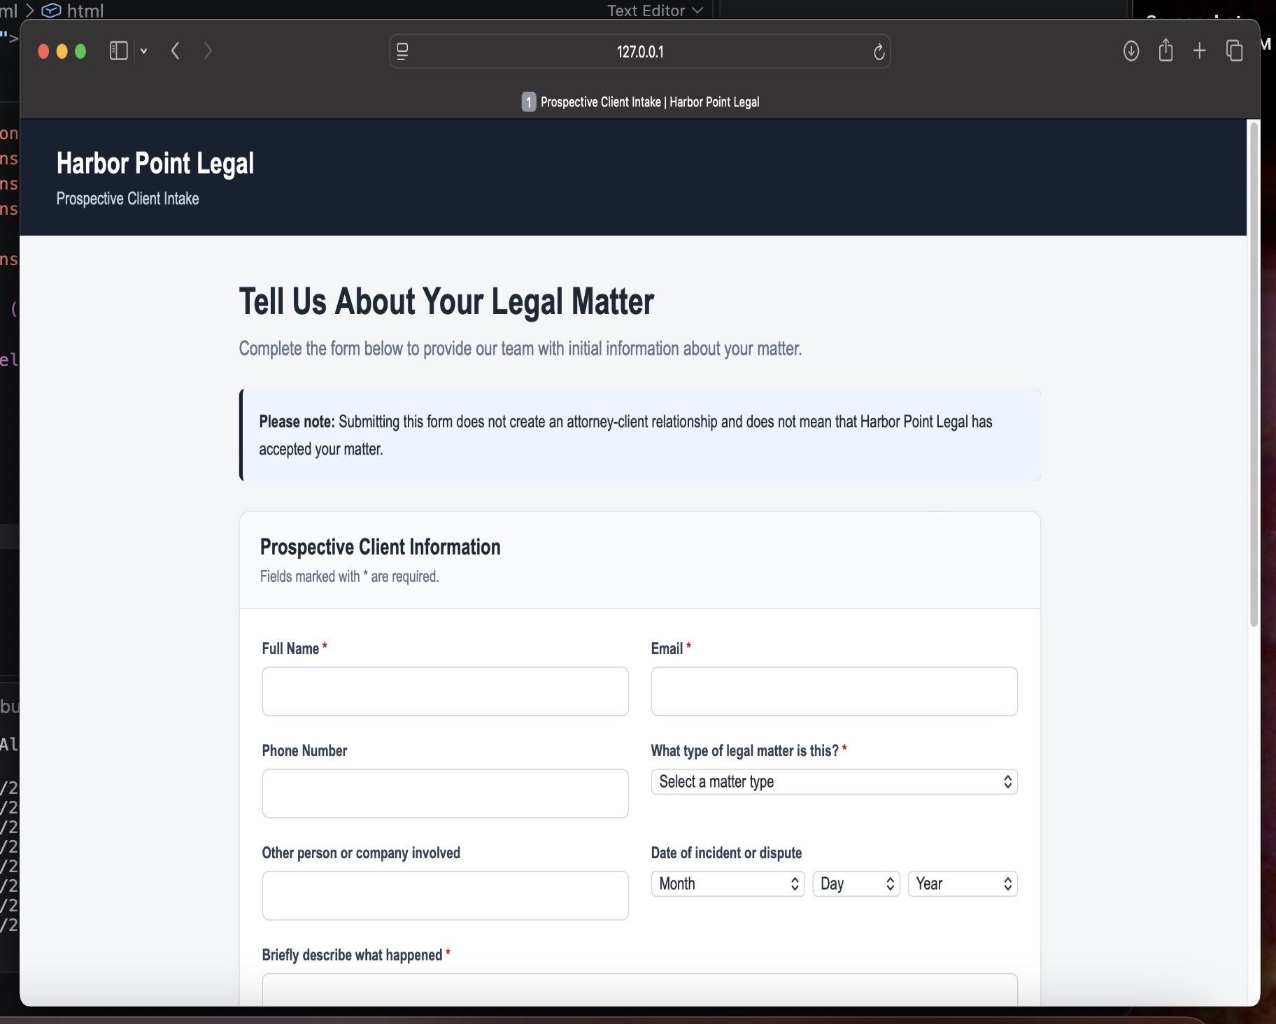Viewport: 1276px width, 1024px height.
Task: Click the Prospective Client Information heading
Action: pos(381,547)
